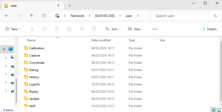Screen dimensions: 222x112
Task: Collapse the This PC tree node
Action: point(4,49)
